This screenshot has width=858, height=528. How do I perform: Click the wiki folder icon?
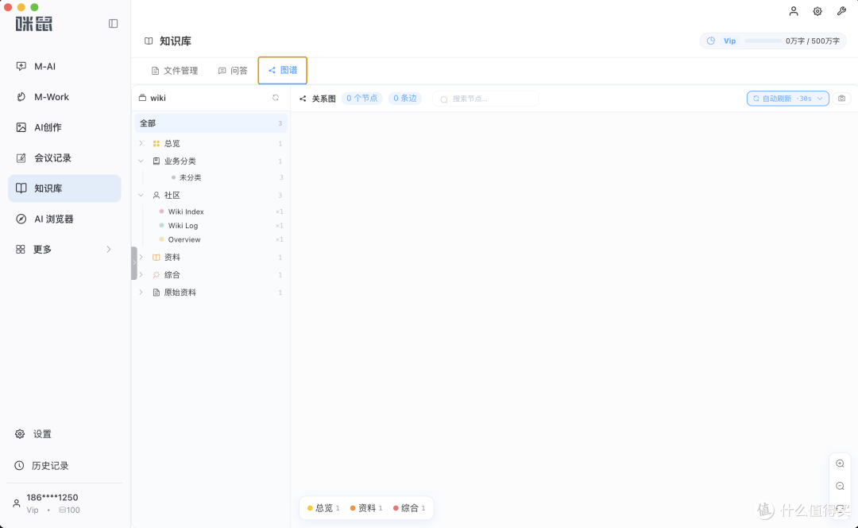[142, 98]
